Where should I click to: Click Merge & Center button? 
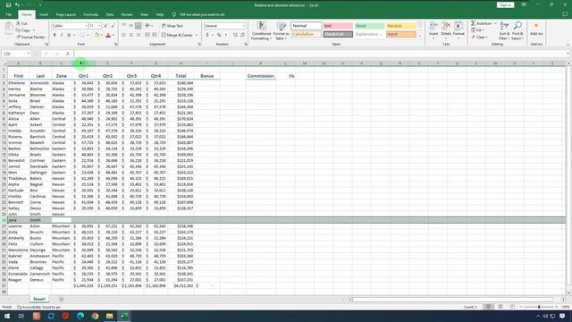point(177,35)
